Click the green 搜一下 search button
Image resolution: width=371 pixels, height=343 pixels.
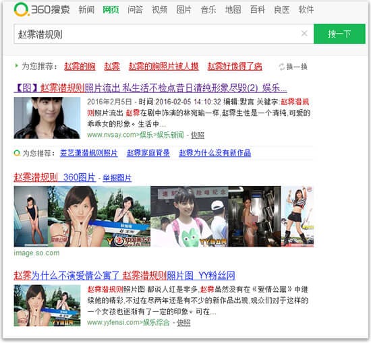pos(339,34)
